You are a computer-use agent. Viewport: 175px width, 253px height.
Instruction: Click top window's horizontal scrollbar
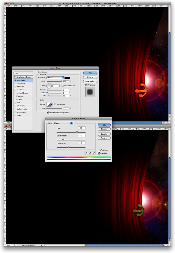(137, 123)
